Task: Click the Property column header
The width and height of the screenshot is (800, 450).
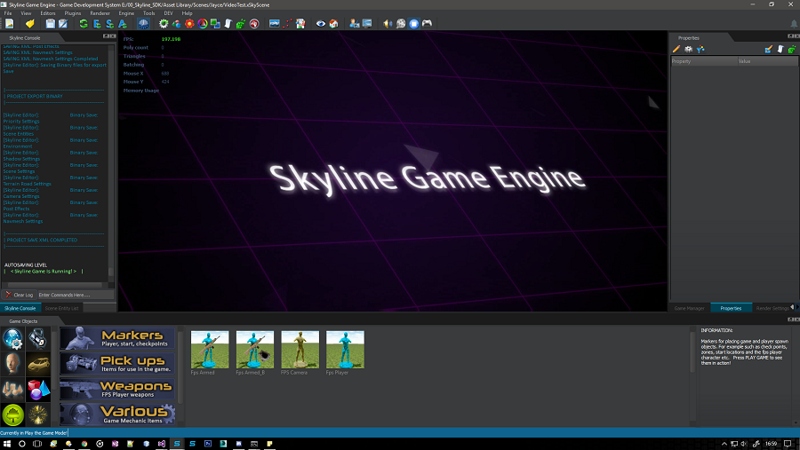Action: coord(704,61)
